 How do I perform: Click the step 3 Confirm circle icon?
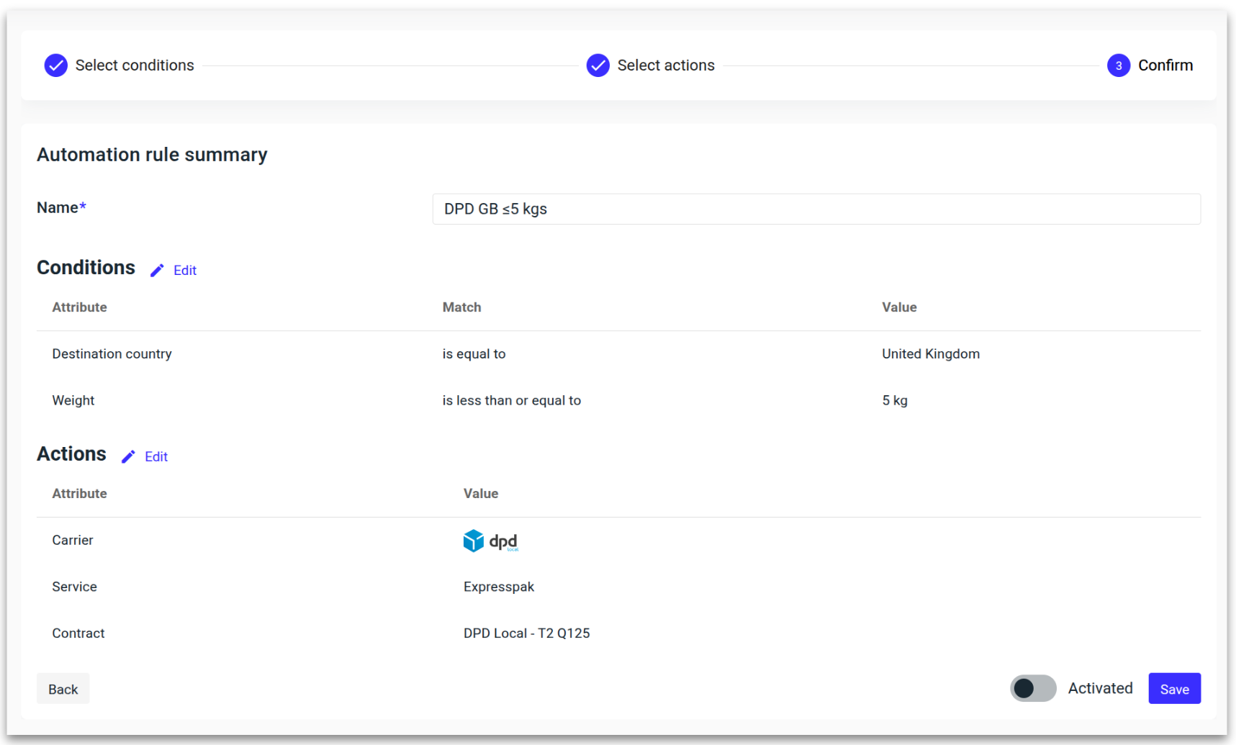[x=1118, y=66]
